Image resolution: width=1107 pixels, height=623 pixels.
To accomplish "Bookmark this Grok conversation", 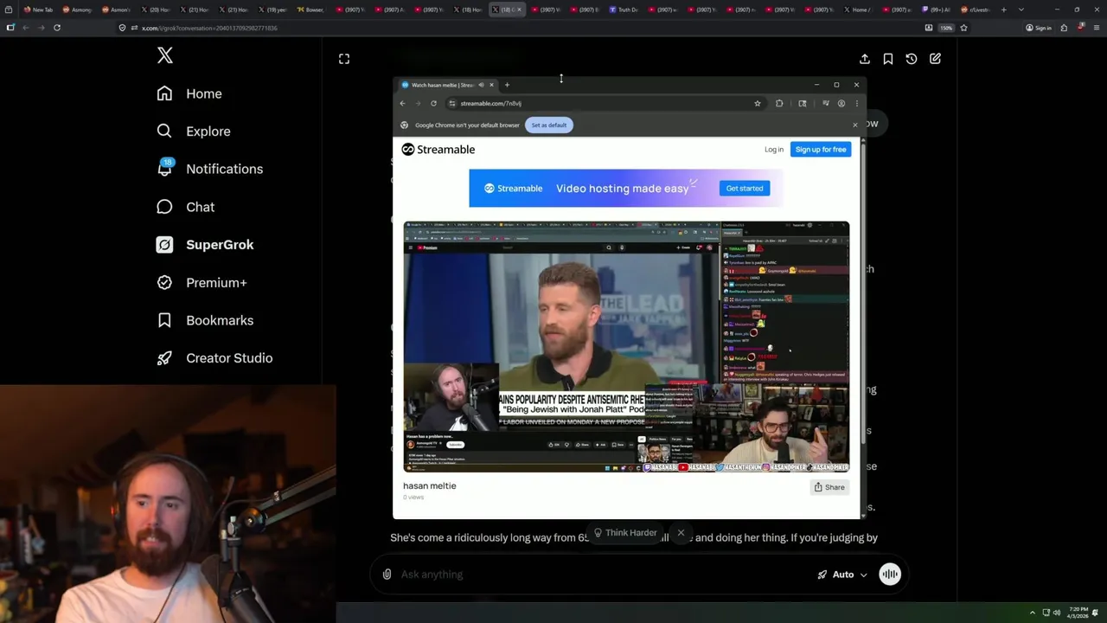I will [888, 59].
